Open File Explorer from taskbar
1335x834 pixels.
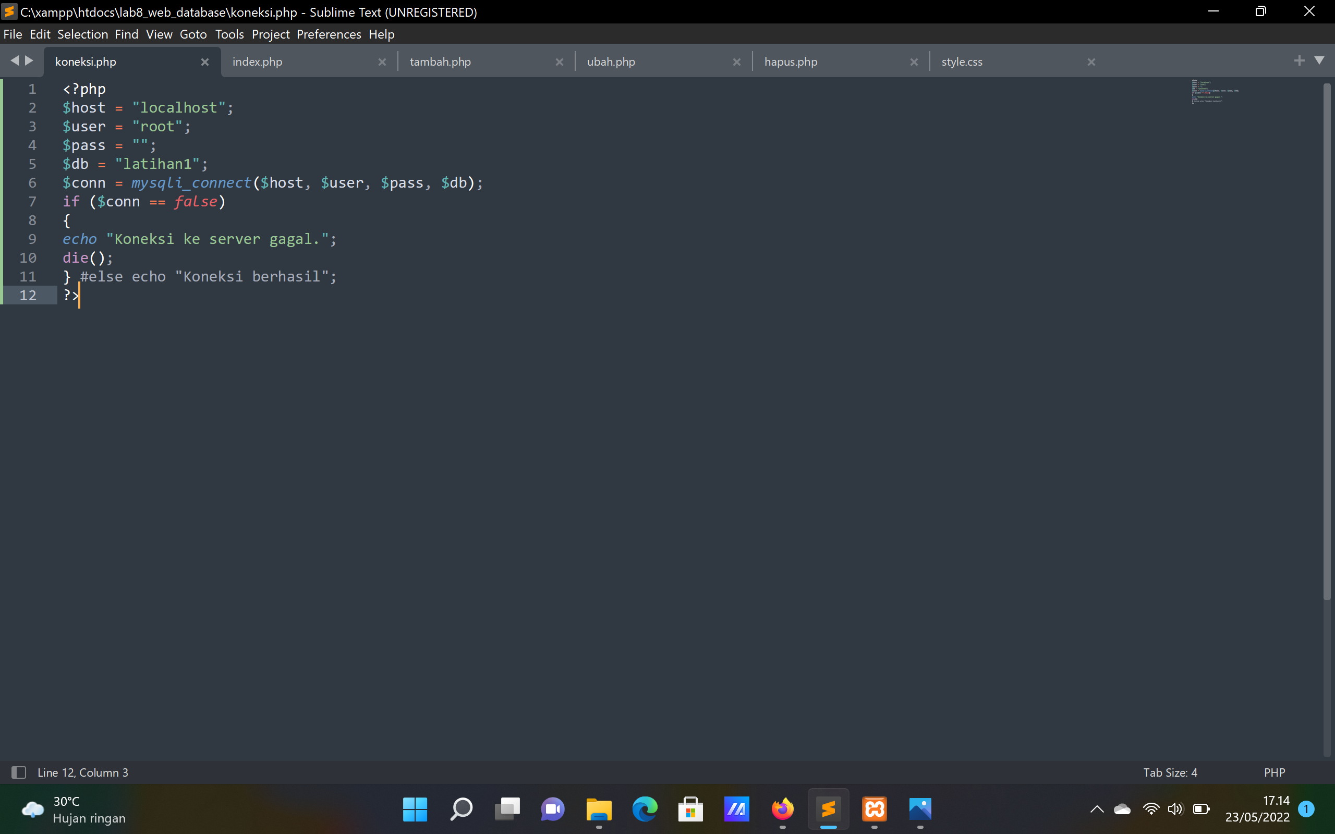[x=599, y=809]
